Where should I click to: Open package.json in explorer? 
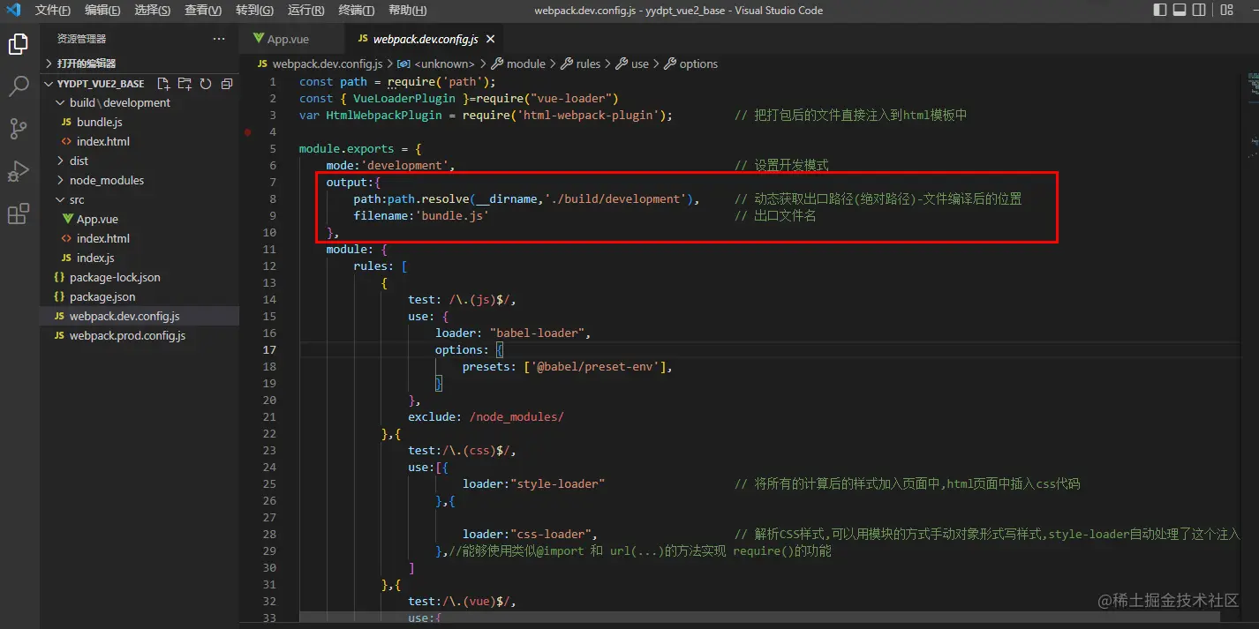click(x=140, y=296)
